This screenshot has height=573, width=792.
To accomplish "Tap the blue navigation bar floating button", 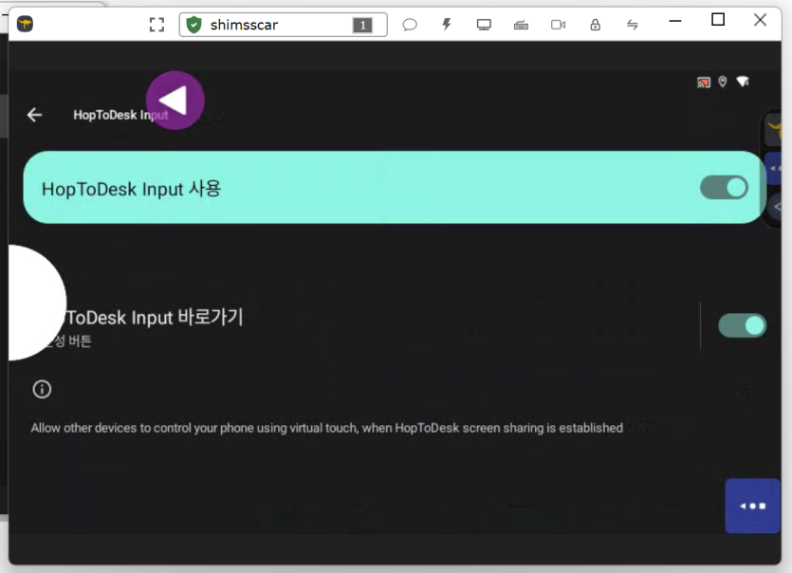I will (x=752, y=506).
